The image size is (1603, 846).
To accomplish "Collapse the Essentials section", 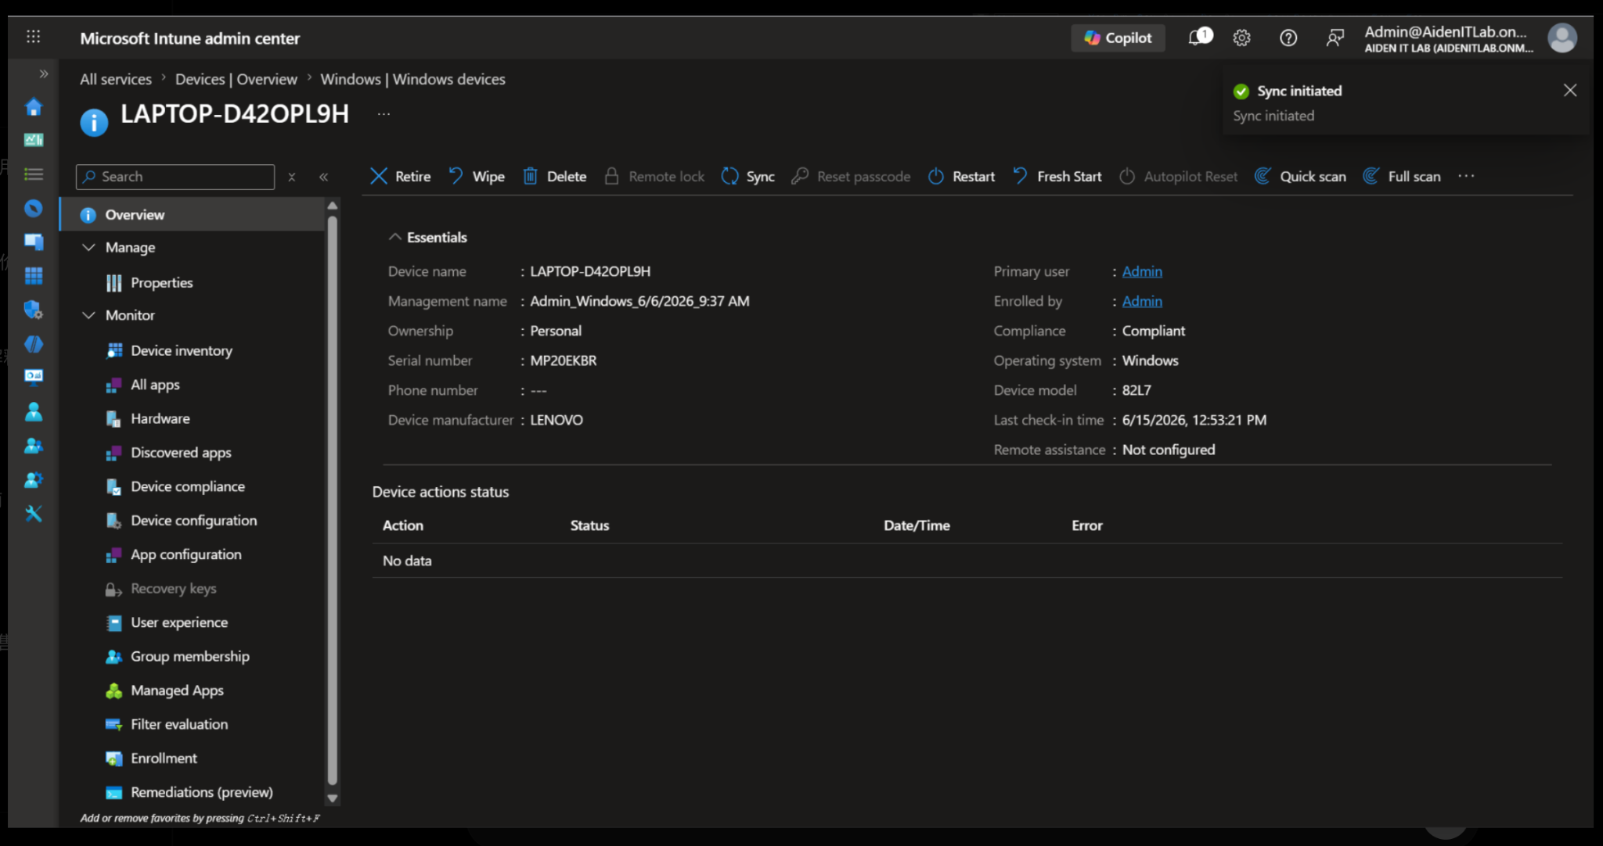I will tap(395, 237).
